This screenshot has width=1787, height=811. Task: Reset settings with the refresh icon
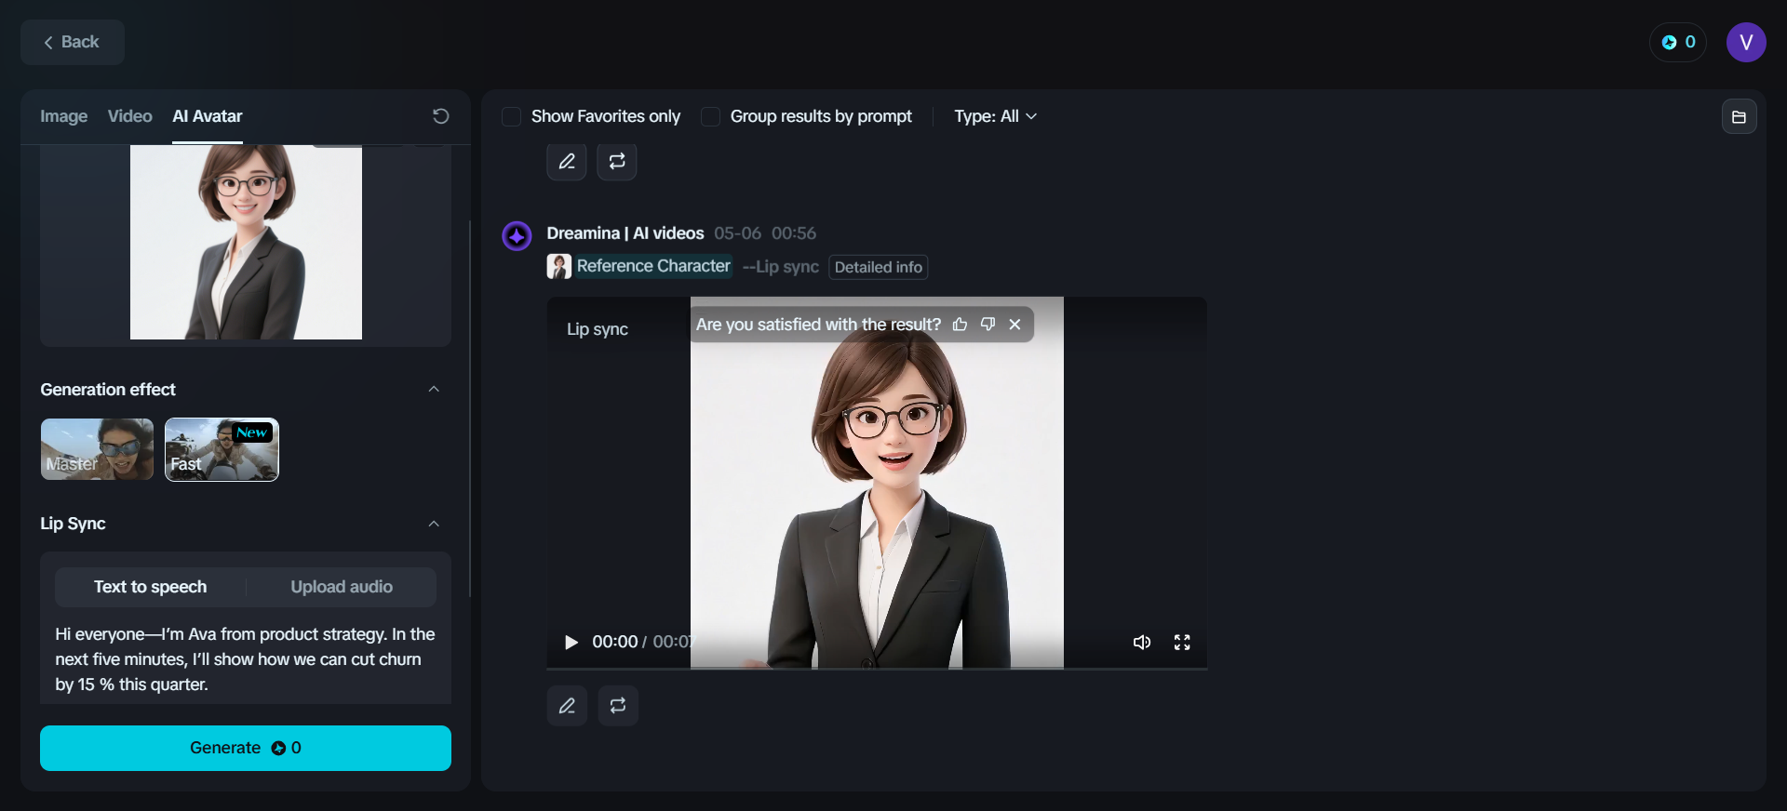pyautogui.click(x=440, y=116)
